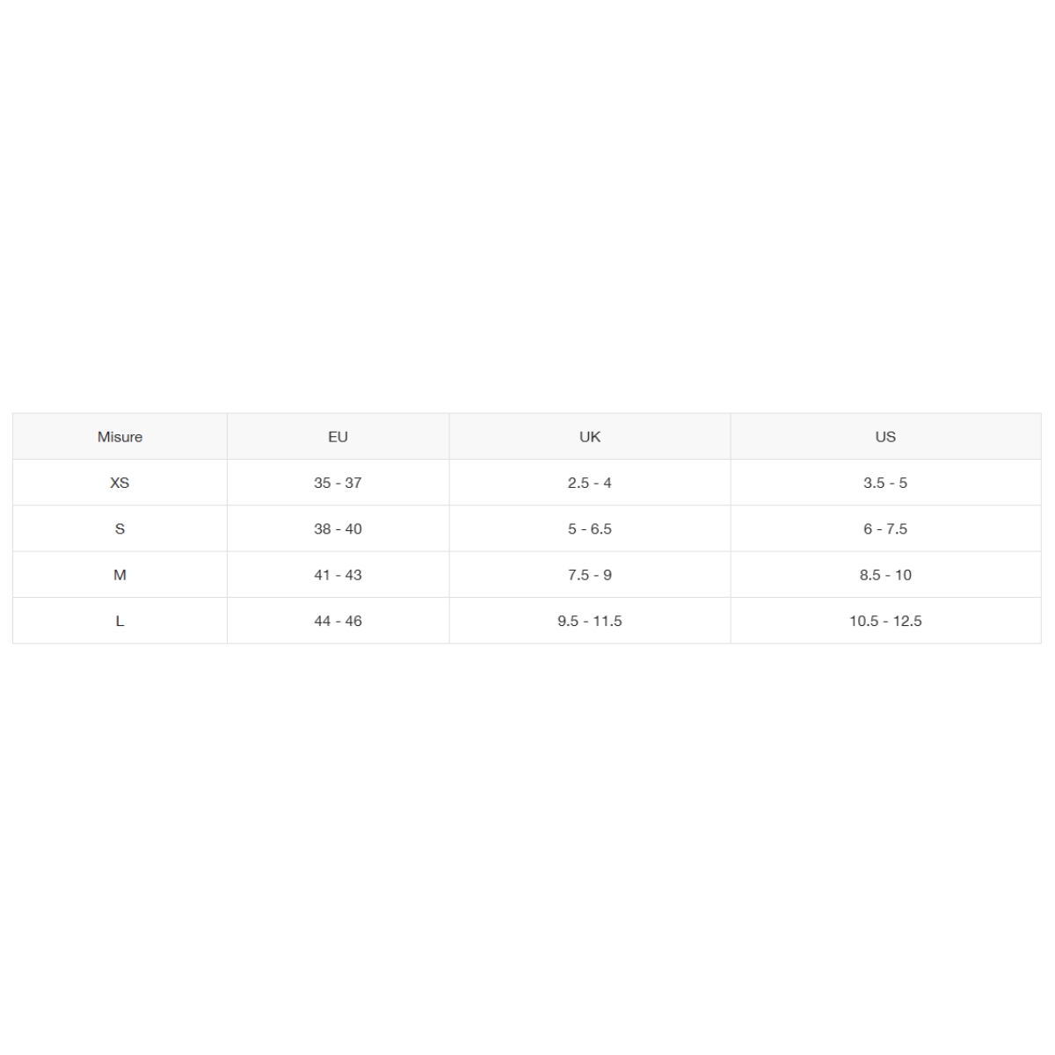Viewport: 1055px width, 1055px height.
Task: Select the S size row label
Action: coord(120,529)
